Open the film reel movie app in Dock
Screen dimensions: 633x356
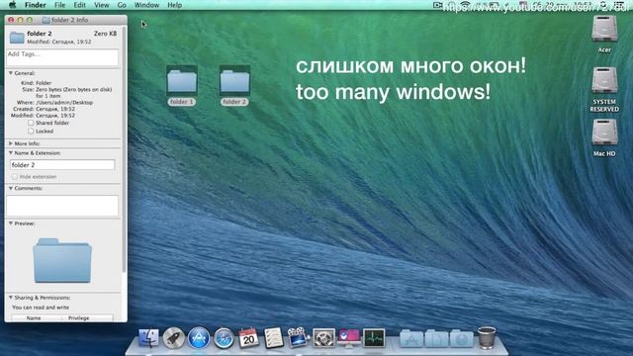click(x=298, y=338)
